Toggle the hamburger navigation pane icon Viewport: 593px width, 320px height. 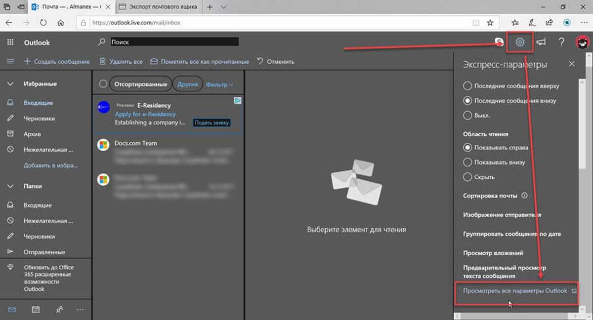10,62
